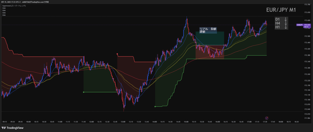
Task: Click the D1 downward arrow
Action: pos(286,19)
